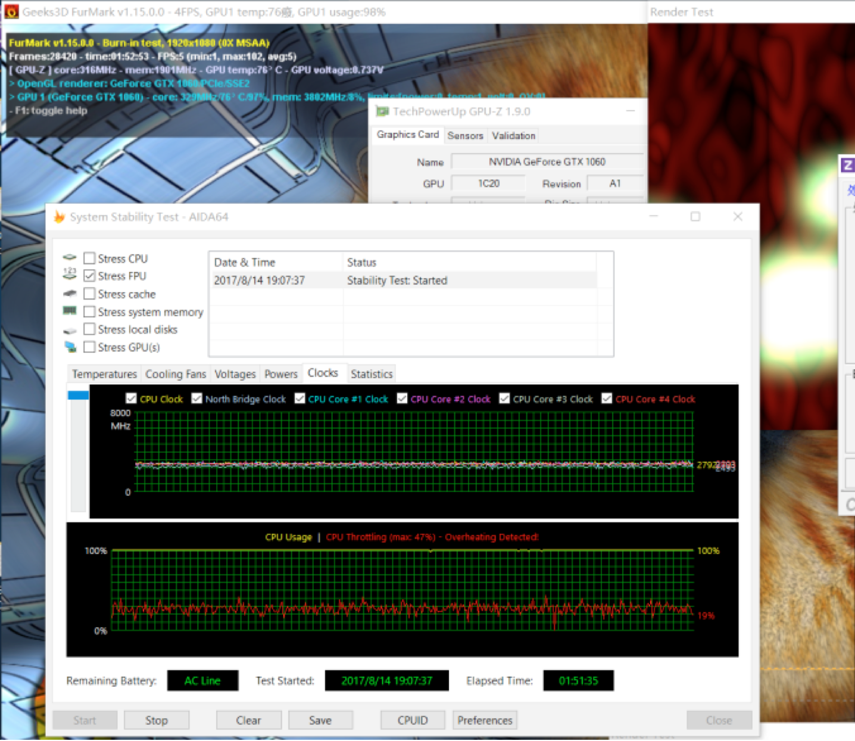Minimize the GPU-Z window
This screenshot has width=855, height=741.
tap(631, 111)
